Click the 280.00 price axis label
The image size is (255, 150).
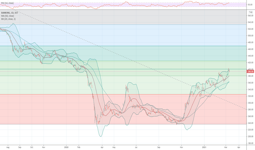click(x=251, y=110)
